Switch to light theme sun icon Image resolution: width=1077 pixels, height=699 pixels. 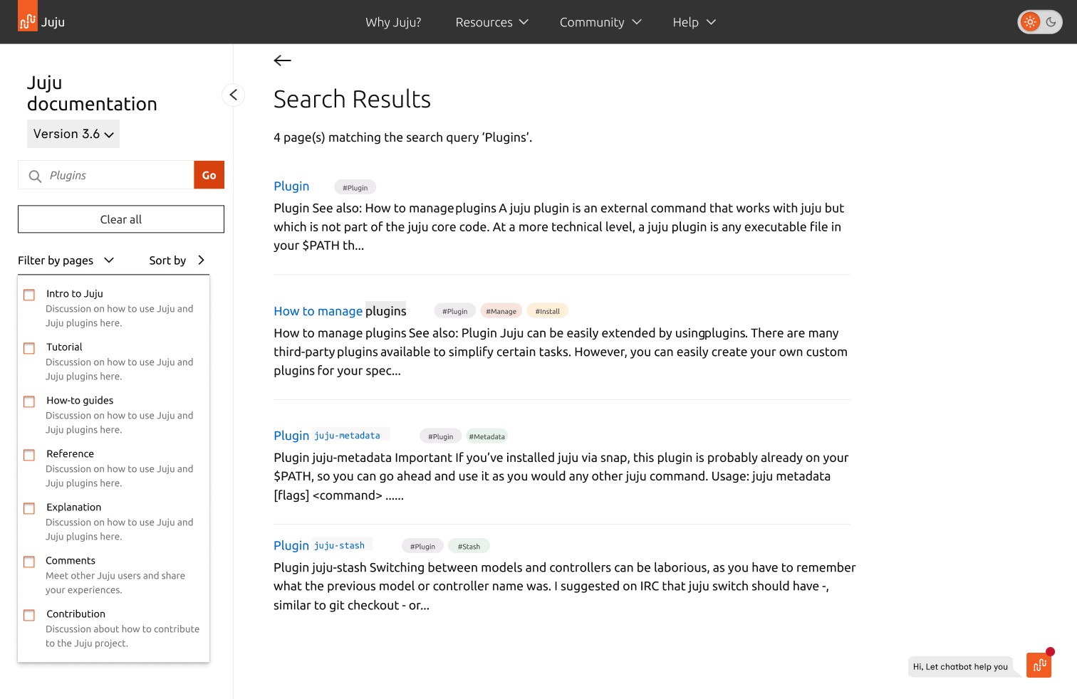click(1030, 22)
